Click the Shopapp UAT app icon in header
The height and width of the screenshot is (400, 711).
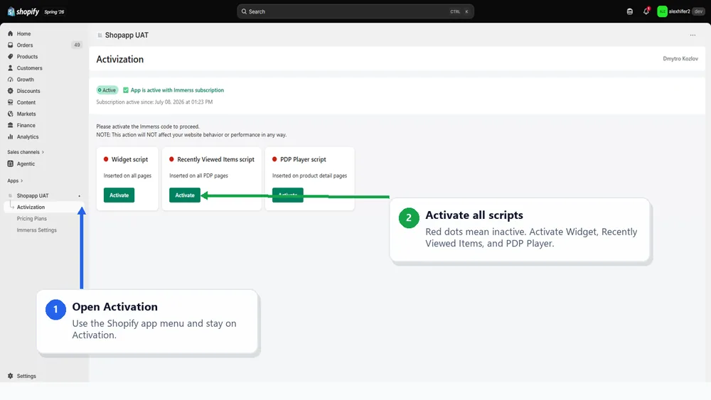(100, 35)
